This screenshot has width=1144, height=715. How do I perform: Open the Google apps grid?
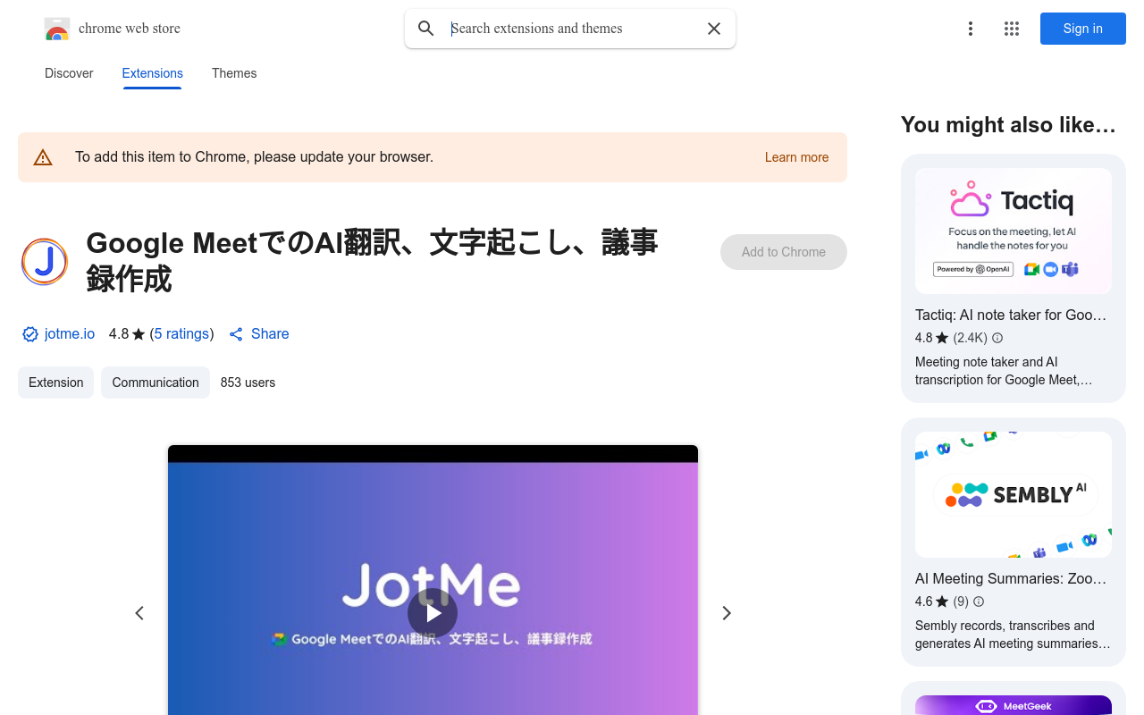(1012, 29)
